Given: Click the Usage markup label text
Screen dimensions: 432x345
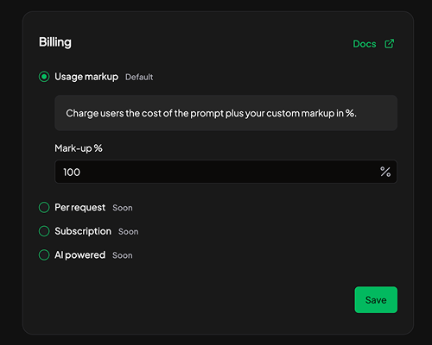Looking at the screenshot, I should click(86, 77).
